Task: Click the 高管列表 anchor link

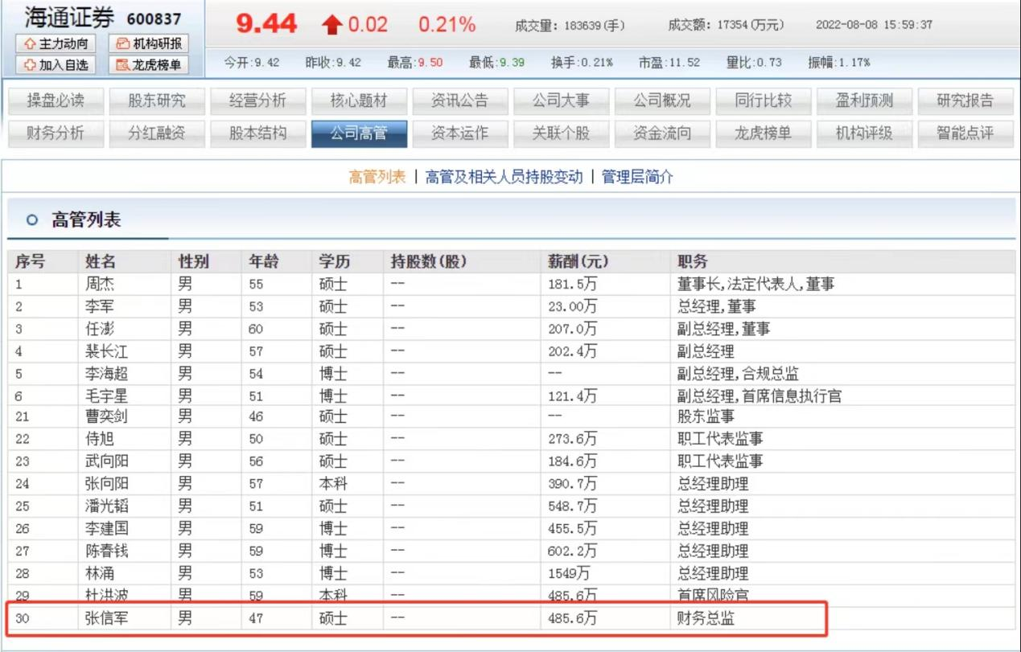Action: pyautogui.click(x=377, y=177)
